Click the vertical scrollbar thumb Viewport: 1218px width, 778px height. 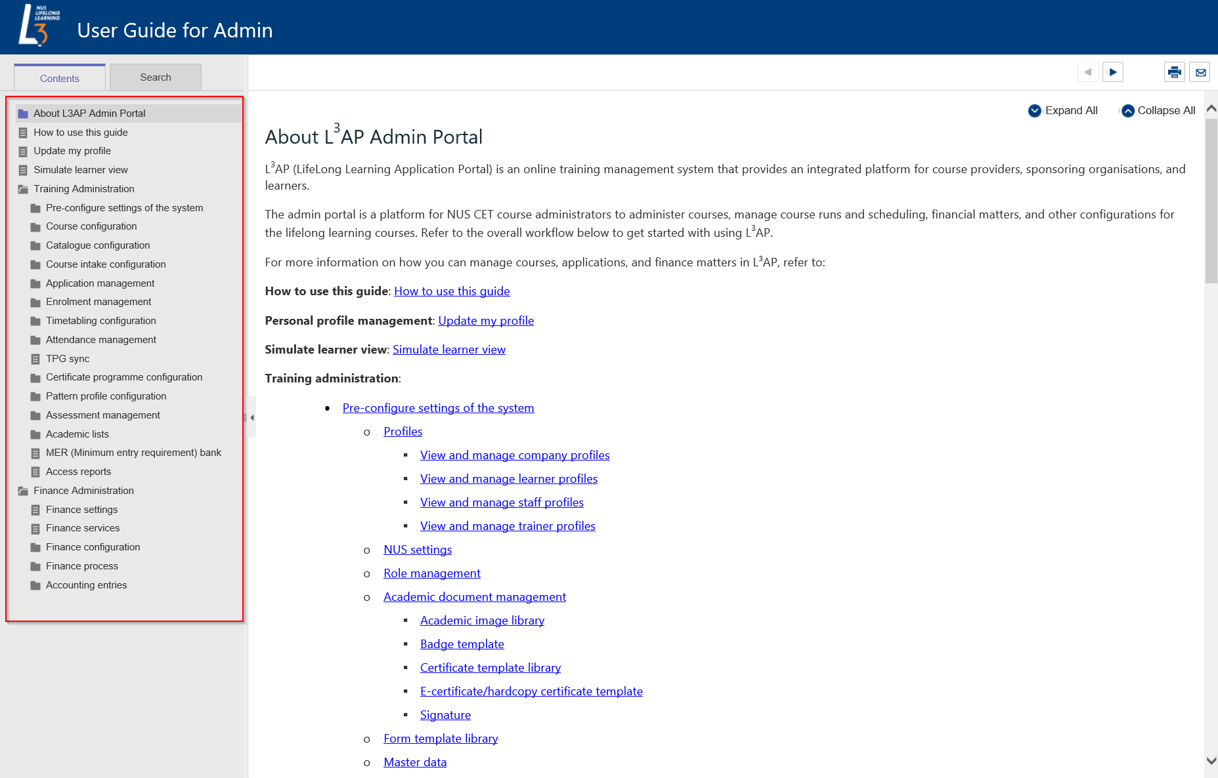click(x=1211, y=197)
